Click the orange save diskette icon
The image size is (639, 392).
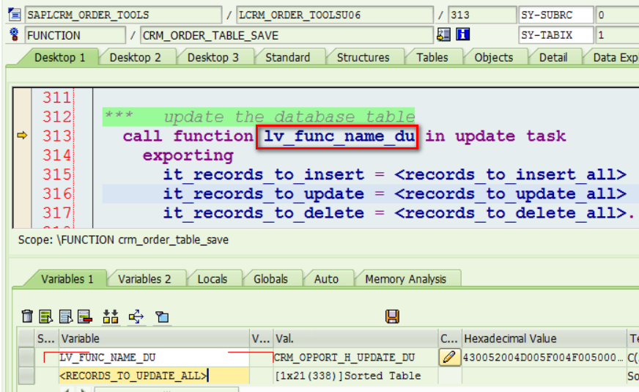click(x=392, y=317)
